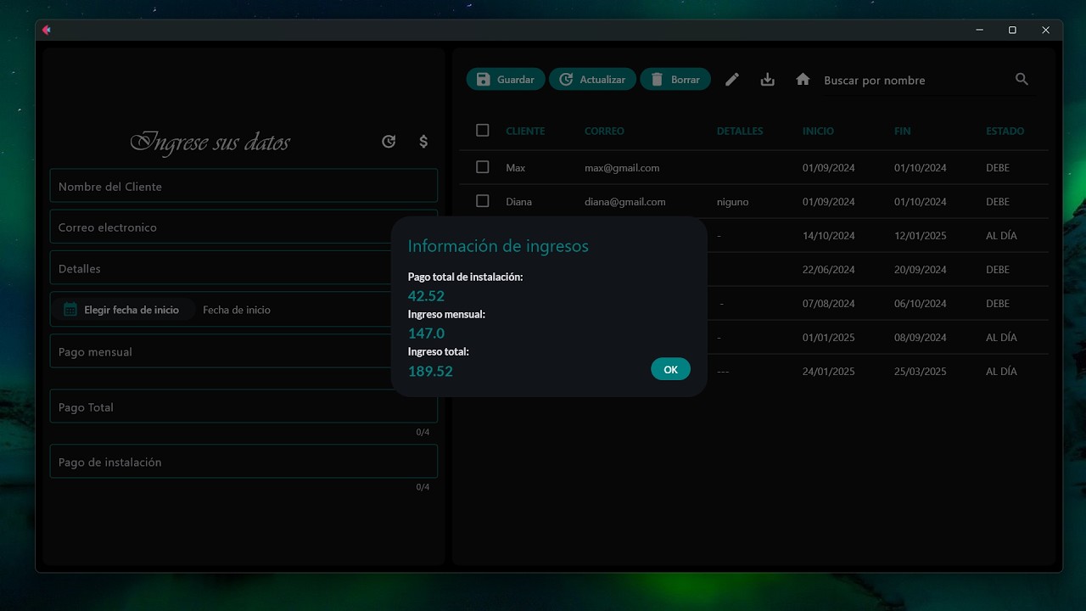The width and height of the screenshot is (1086, 611).
Task: Click the 189.52 total income value
Action: tap(430, 371)
